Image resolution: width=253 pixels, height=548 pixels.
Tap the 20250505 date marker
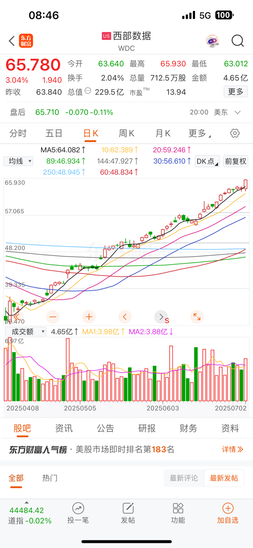point(80,408)
